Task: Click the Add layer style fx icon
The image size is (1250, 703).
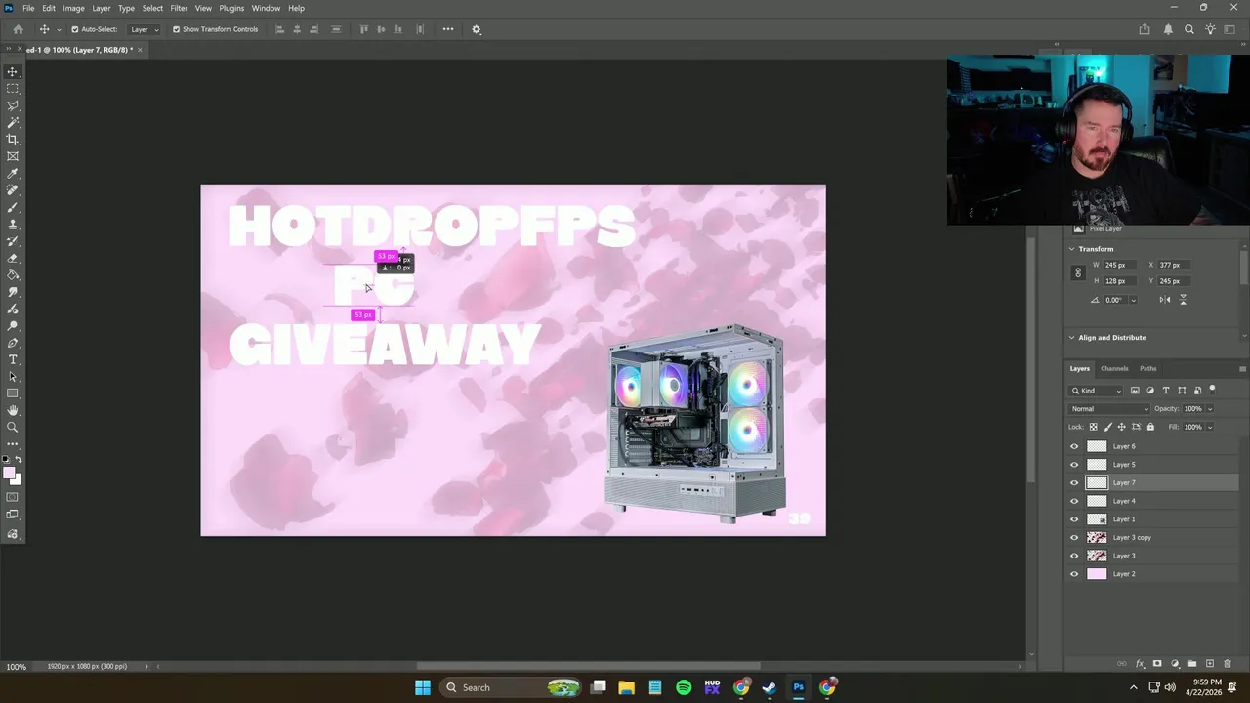Action: [x=1140, y=664]
